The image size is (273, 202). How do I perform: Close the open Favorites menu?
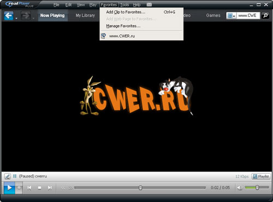click(109, 5)
